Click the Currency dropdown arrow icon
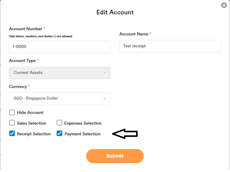Screen dimensions: 230x172 click(105, 99)
